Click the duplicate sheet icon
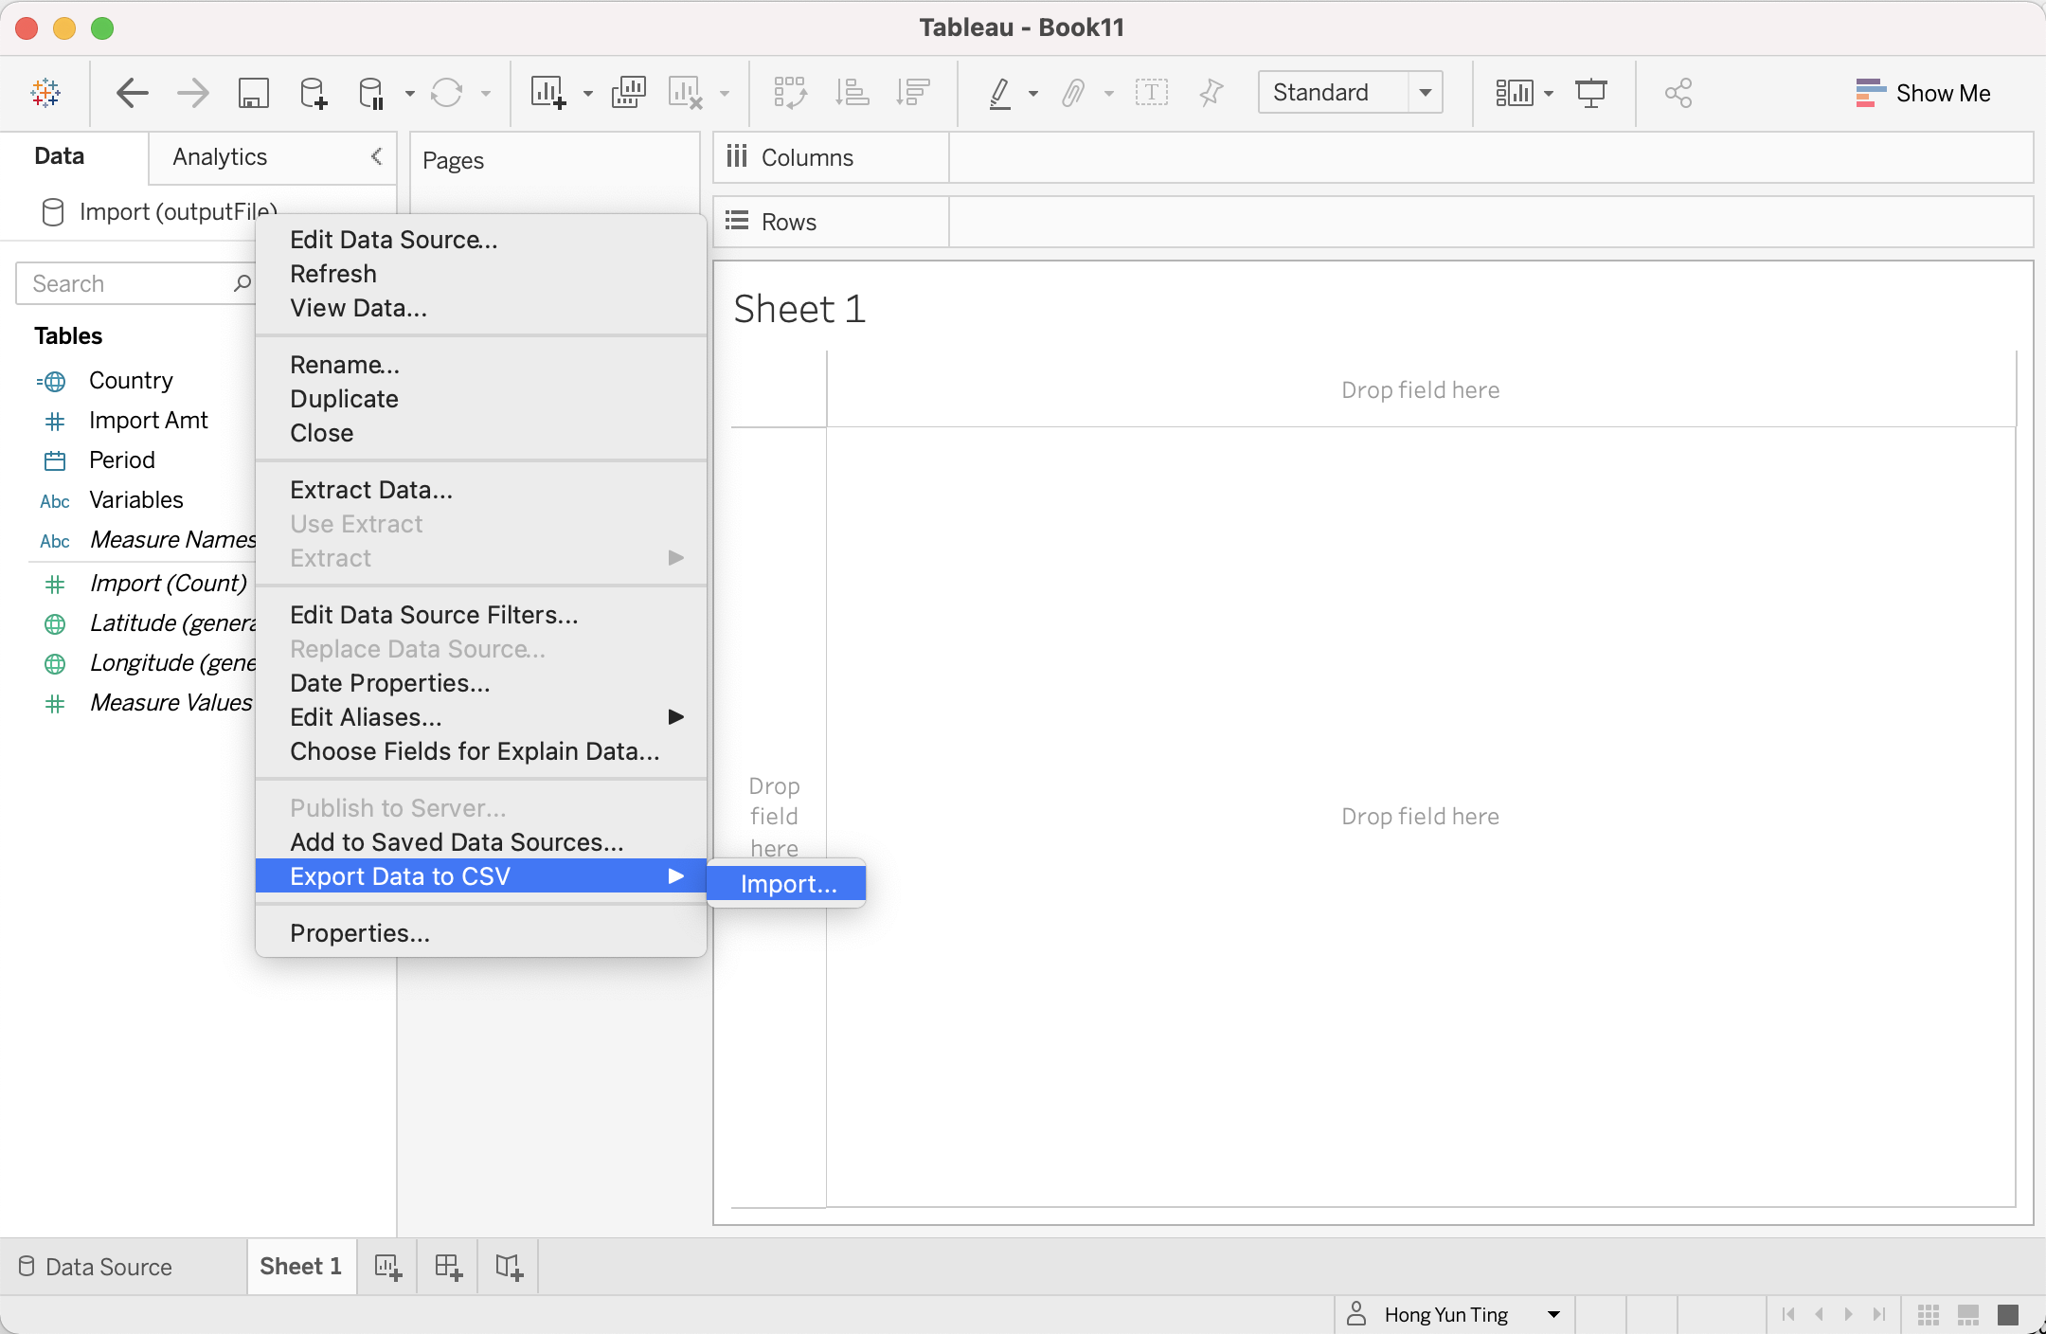This screenshot has height=1334, width=2046. pos(628,93)
